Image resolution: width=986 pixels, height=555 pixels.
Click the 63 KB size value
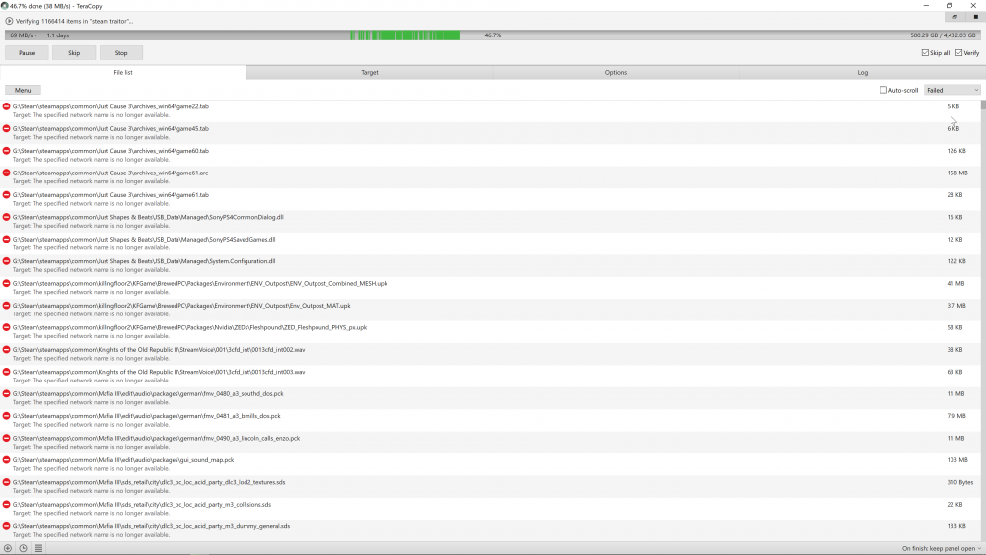[x=954, y=372]
